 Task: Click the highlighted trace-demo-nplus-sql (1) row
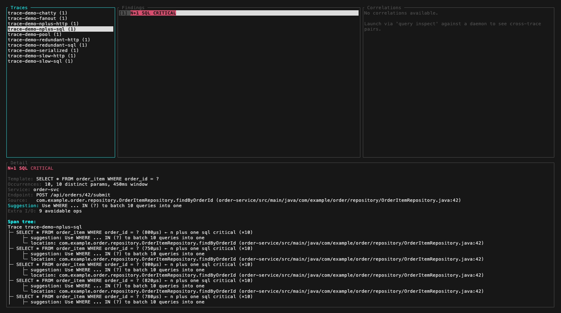tap(60, 29)
